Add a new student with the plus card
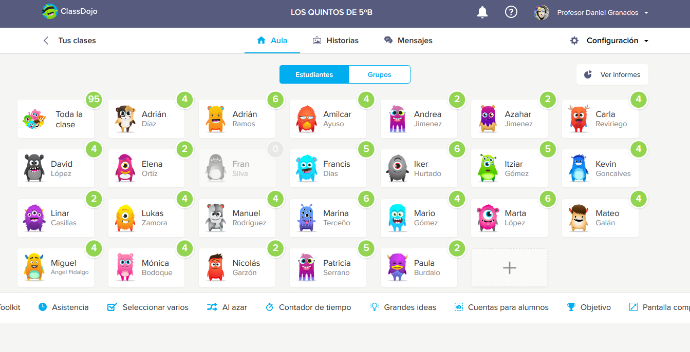 [509, 267]
